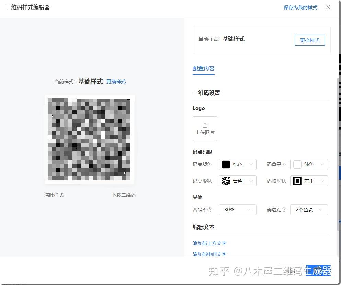Click the 编辑文本 section heading
Screen dimensions: 341x285
click(204, 227)
